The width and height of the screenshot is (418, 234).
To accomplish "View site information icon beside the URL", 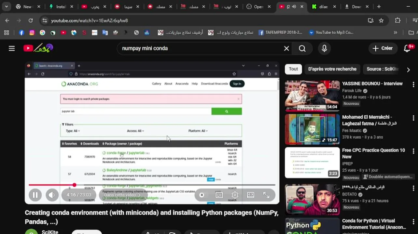I will point(45,20).
